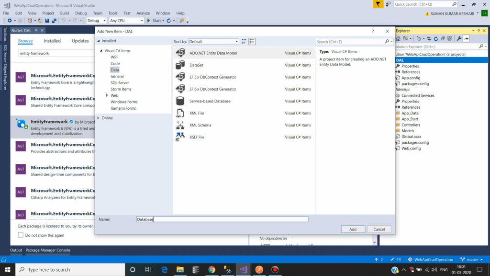Open File Explorer from the taskbar
This screenshot has height=276, width=490.
point(180,269)
